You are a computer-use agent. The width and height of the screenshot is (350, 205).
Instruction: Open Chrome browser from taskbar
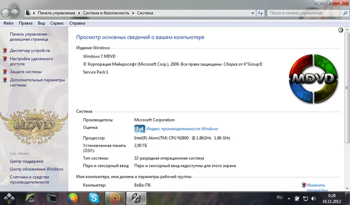click(x=73, y=198)
